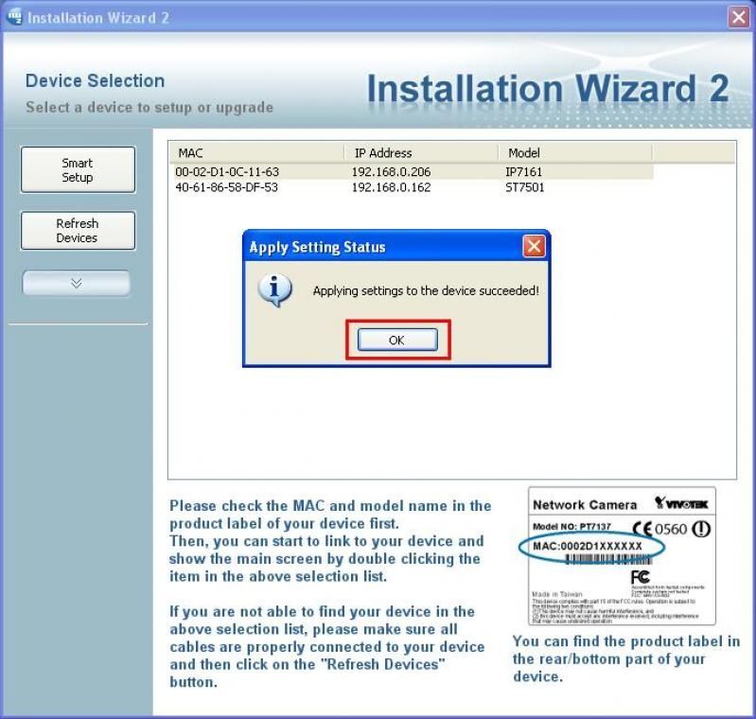Image resolution: width=756 pixels, height=719 pixels.
Task: Click the Installation Wizard 2 title bar icon
Action: click(x=14, y=17)
